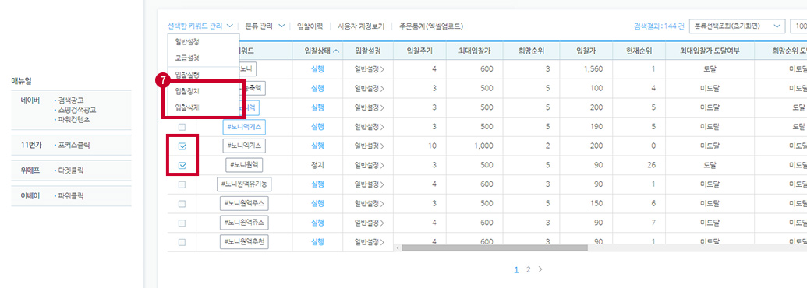Click the #노니원액추천 keyword tag
The width and height of the screenshot is (807, 288).
click(245, 242)
